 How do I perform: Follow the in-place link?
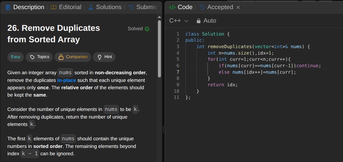[x=67, y=80]
